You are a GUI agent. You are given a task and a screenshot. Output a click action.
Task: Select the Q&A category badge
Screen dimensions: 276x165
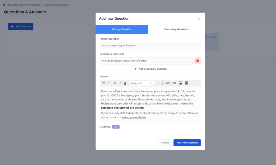(116, 127)
